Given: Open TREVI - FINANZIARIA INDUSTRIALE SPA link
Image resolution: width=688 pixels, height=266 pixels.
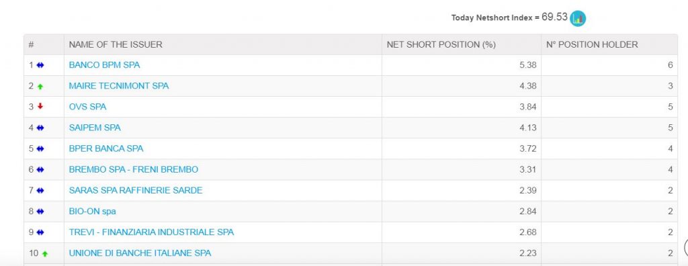Looking at the screenshot, I should pos(151,232).
